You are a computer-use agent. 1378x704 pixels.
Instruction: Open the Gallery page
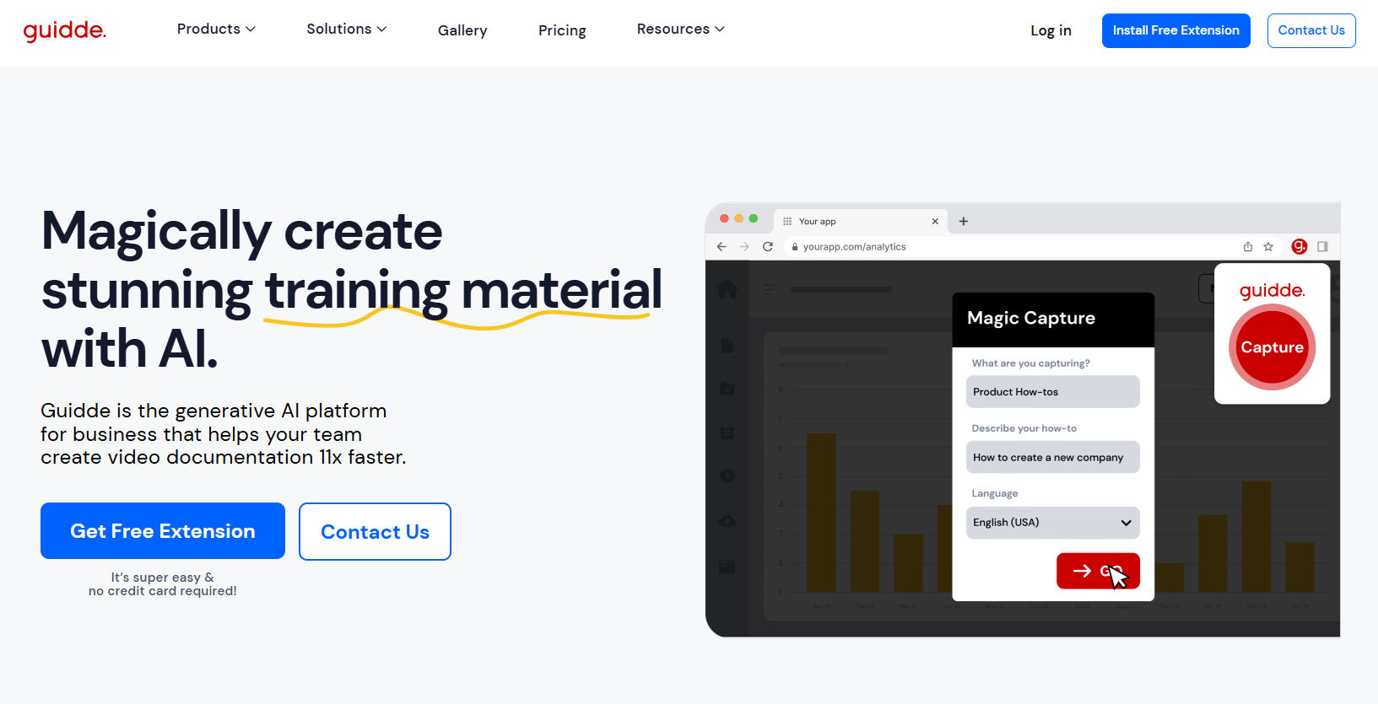coord(462,30)
